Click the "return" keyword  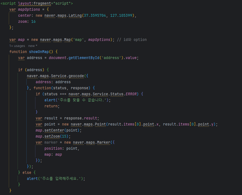tap(51, 106)
